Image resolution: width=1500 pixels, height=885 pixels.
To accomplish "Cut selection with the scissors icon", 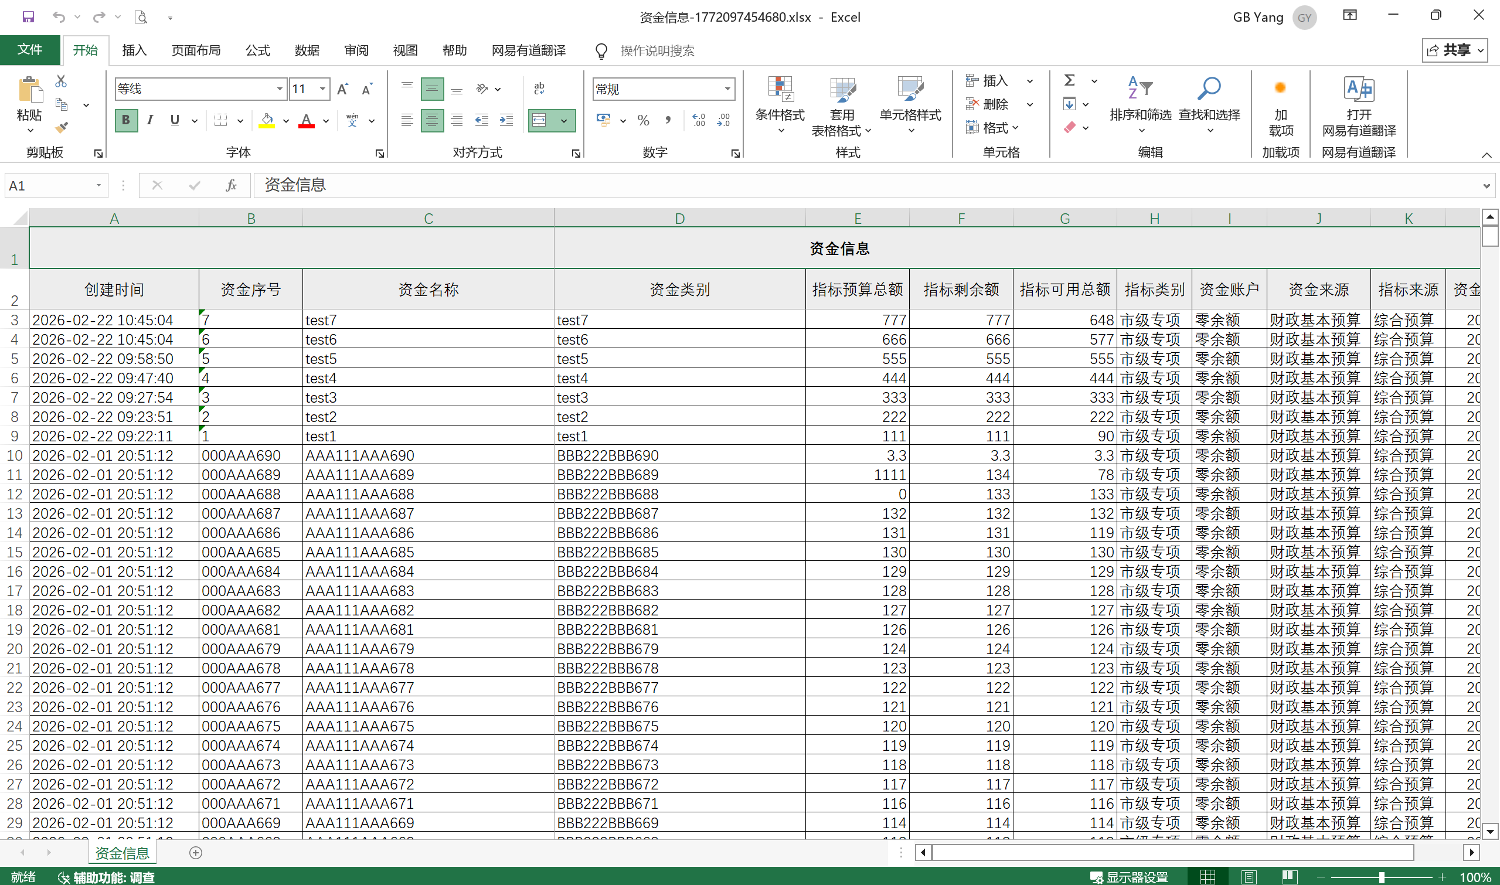I will pyautogui.click(x=61, y=80).
